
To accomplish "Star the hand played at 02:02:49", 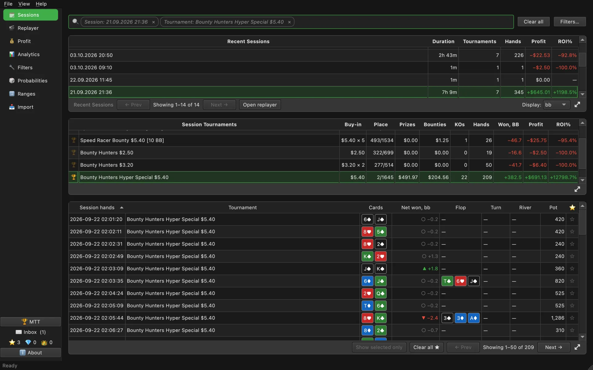I will coord(572,256).
